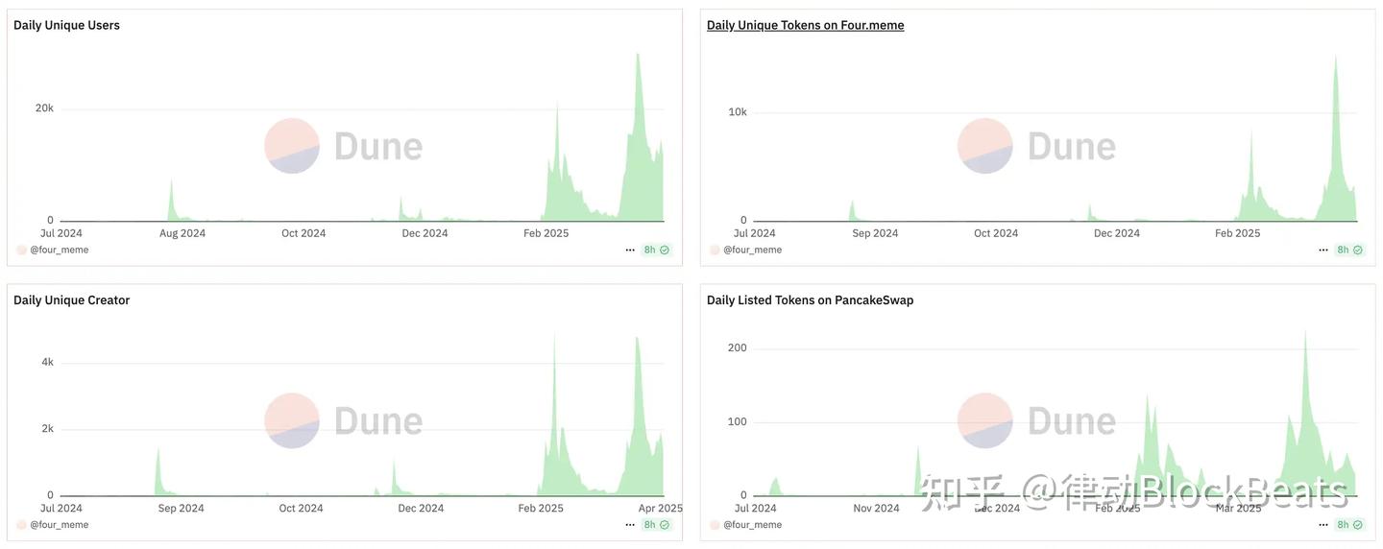Click the Dune watermark in Daily Unique Tokens chart

coord(1037,147)
